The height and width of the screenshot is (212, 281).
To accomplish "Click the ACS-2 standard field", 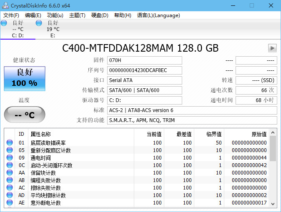I will pyautogui.click(x=192, y=110).
